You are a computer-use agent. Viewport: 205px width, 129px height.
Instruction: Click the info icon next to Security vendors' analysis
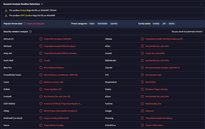click(x=30, y=32)
